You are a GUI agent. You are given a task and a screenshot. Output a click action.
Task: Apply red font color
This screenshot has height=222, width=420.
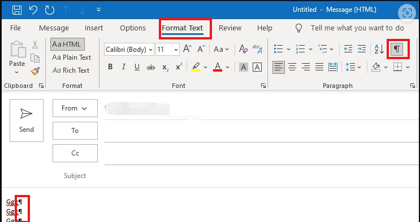[x=218, y=67]
